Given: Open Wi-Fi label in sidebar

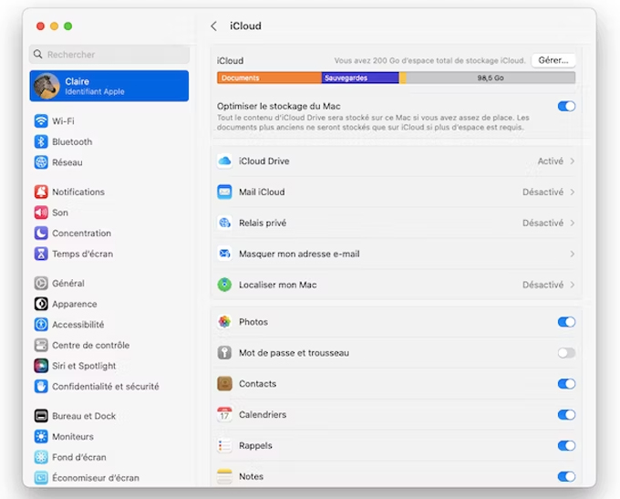Looking at the screenshot, I should tap(63, 121).
